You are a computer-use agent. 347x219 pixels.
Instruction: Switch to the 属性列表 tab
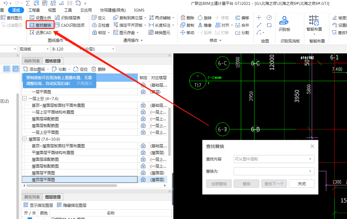click(x=32, y=197)
